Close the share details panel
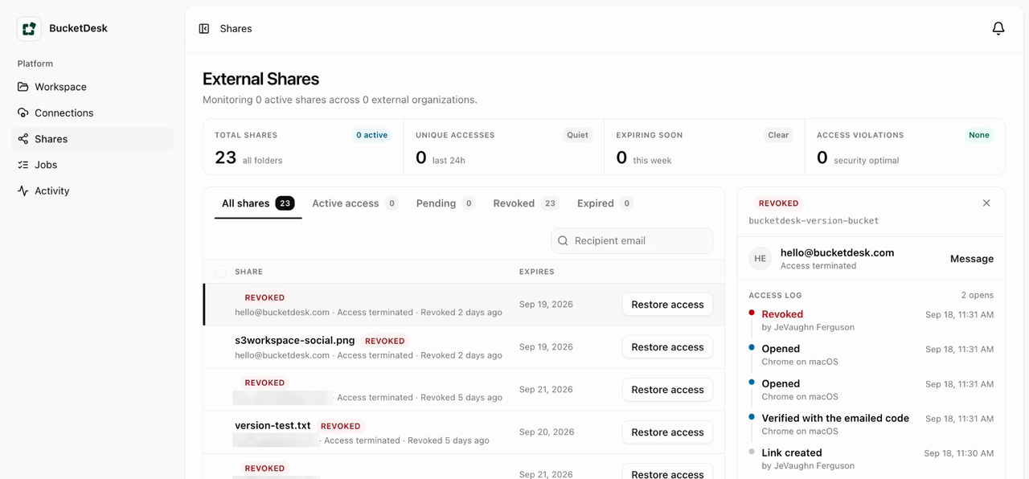 986,203
